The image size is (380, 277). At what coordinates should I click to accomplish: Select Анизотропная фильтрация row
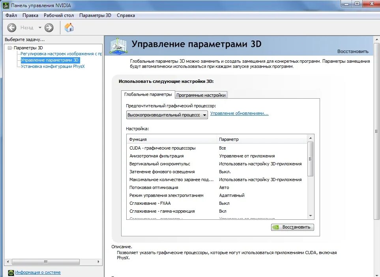pyautogui.click(x=217, y=156)
